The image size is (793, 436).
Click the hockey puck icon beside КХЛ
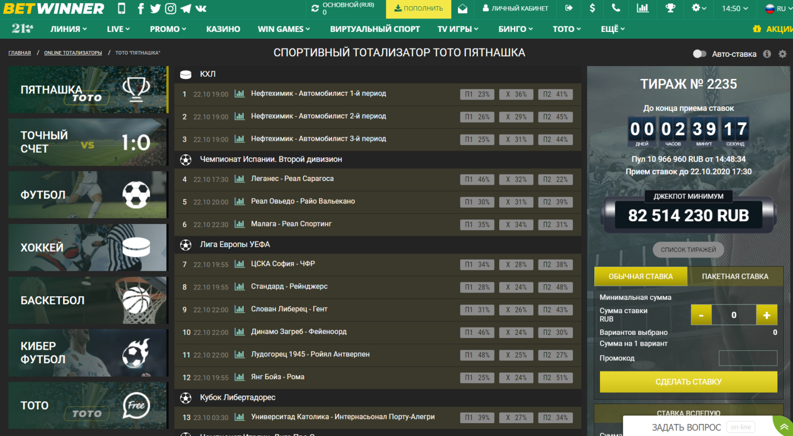point(186,74)
